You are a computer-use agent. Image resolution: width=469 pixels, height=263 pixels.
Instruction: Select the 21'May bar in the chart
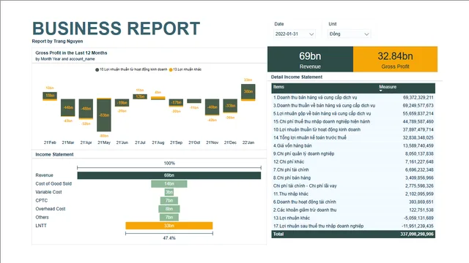[104, 115]
